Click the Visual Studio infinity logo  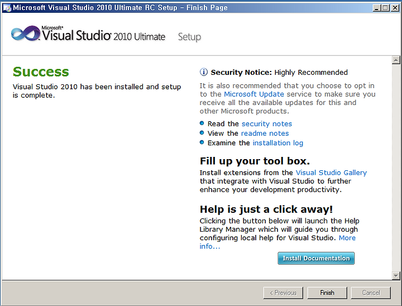coord(25,34)
